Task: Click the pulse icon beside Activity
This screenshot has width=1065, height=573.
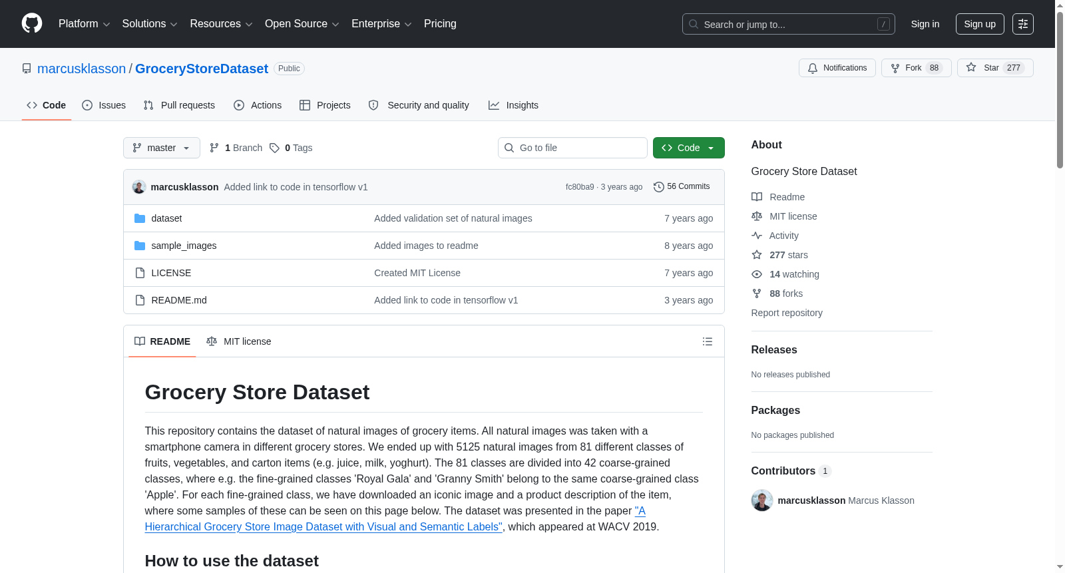Action: click(757, 236)
